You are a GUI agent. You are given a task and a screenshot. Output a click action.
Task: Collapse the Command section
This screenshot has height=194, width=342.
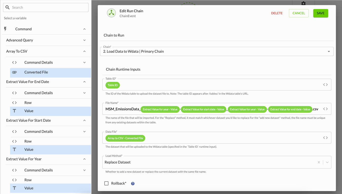(84, 29)
